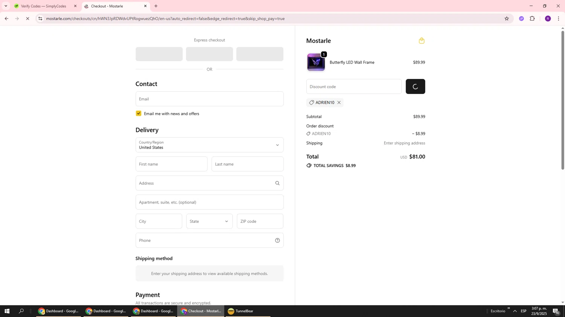Focus the Apartment, suite field

click(x=209, y=202)
